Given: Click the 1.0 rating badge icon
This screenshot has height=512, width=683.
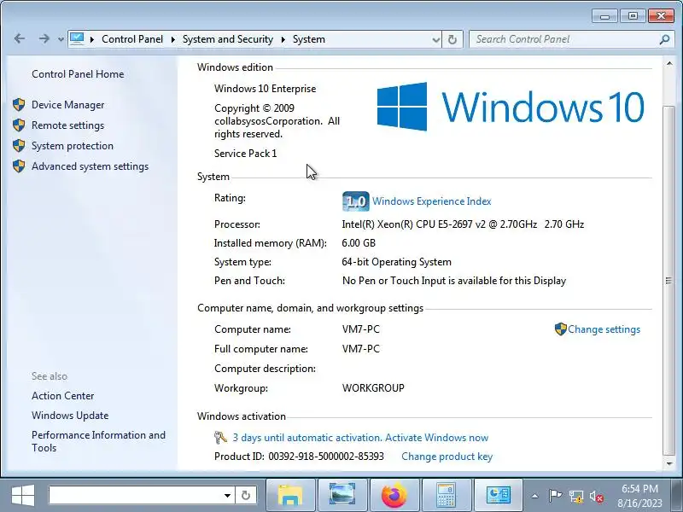Looking at the screenshot, I should pyautogui.click(x=356, y=201).
